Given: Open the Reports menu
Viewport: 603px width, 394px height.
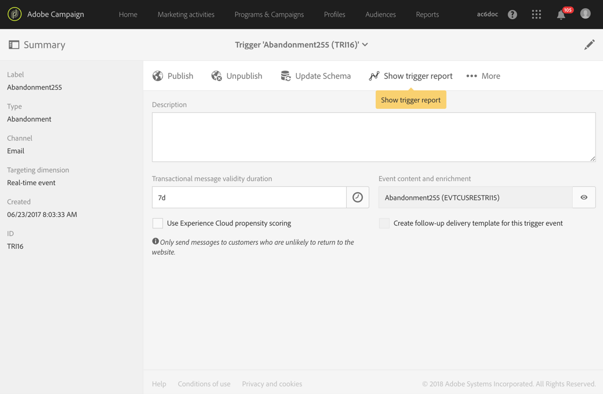Looking at the screenshot, I should coord(427,14).
